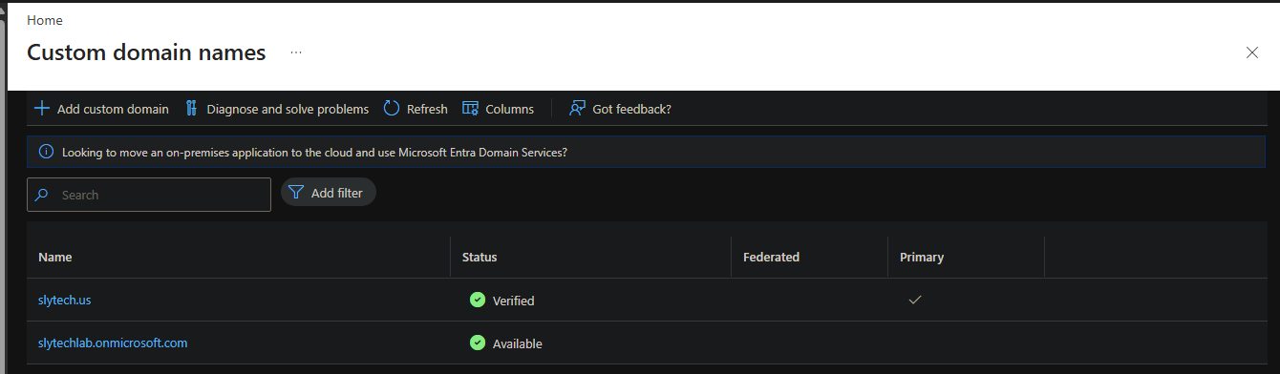The image size is (1280, 374).
Task: Click into the Search input field
Action: pos(149,195)
